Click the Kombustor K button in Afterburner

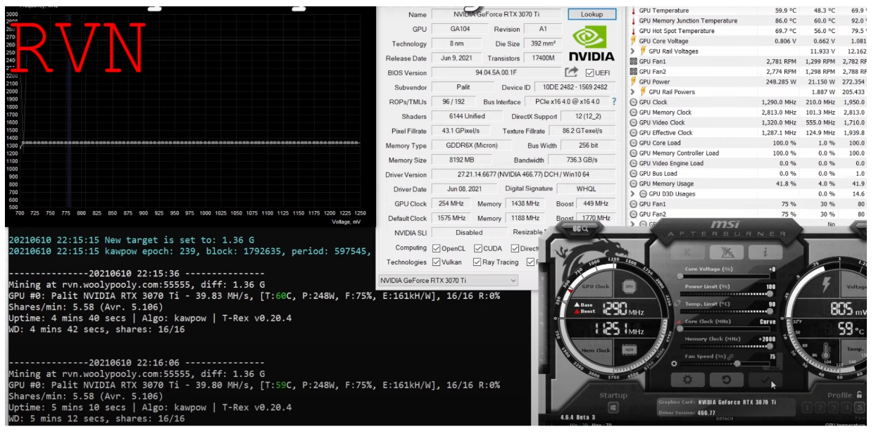689,251
